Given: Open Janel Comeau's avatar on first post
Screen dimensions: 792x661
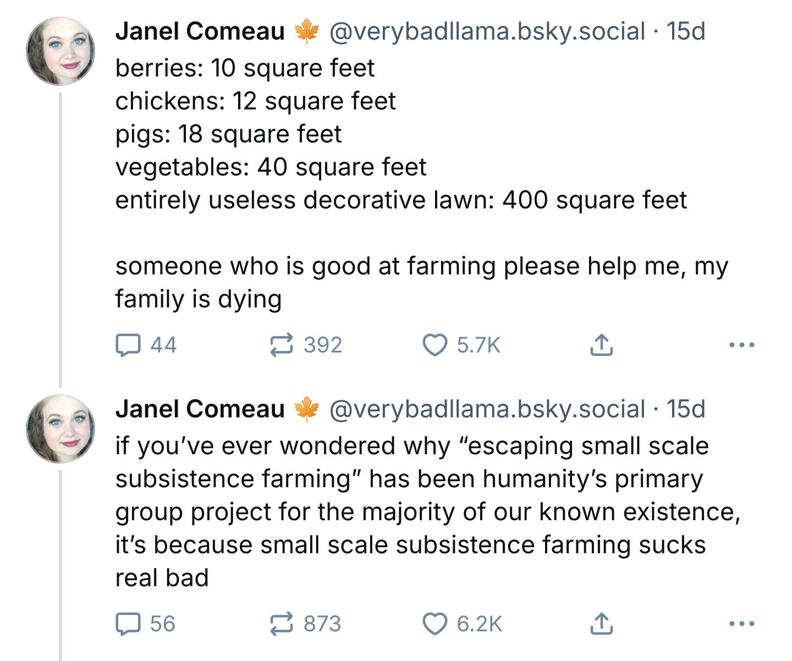Looking at the screenshot, I should click(x=61, y=51).
